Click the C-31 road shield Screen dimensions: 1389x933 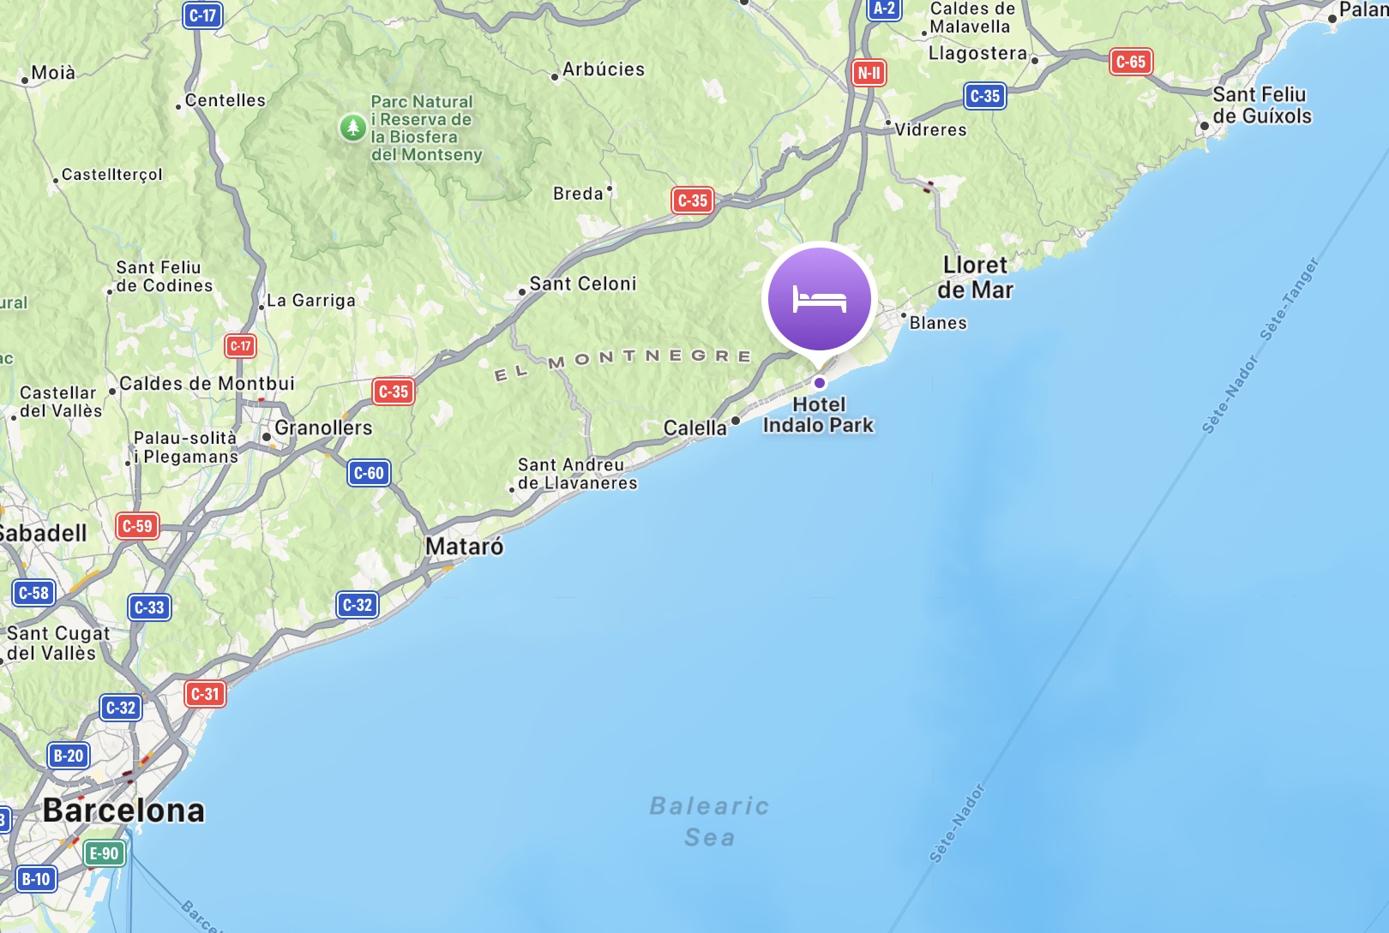tap(206, 694)
